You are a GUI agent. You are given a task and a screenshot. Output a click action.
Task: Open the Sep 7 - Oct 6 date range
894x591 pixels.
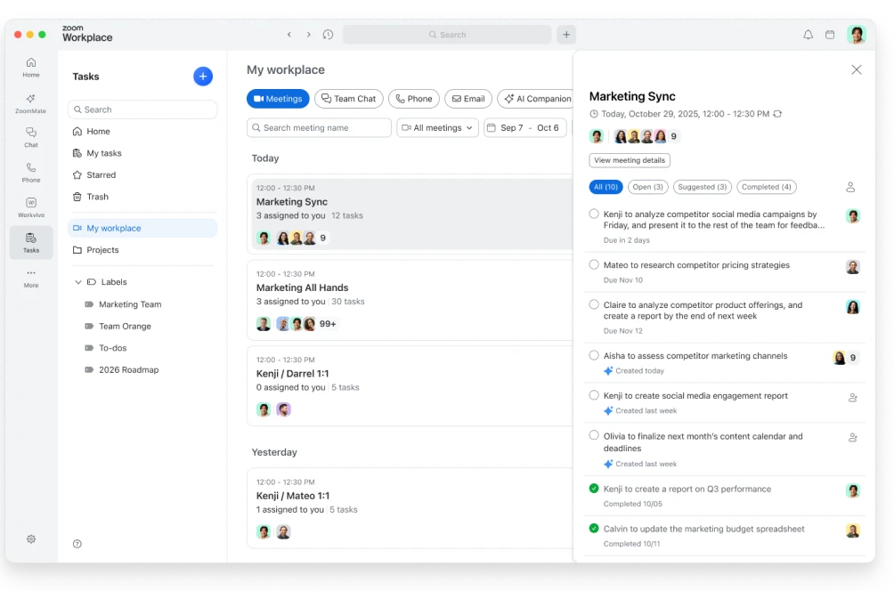pyautogui.click(x=525, y=127)
